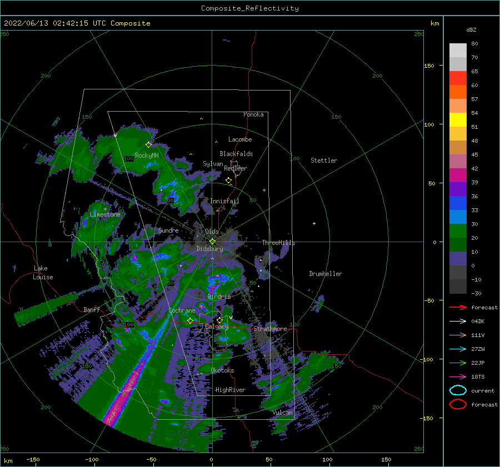The width and height of the screenshot is (500, 467).
Task: Click the Composite_Reflectivity title
Action: click(x=250, y=8)
